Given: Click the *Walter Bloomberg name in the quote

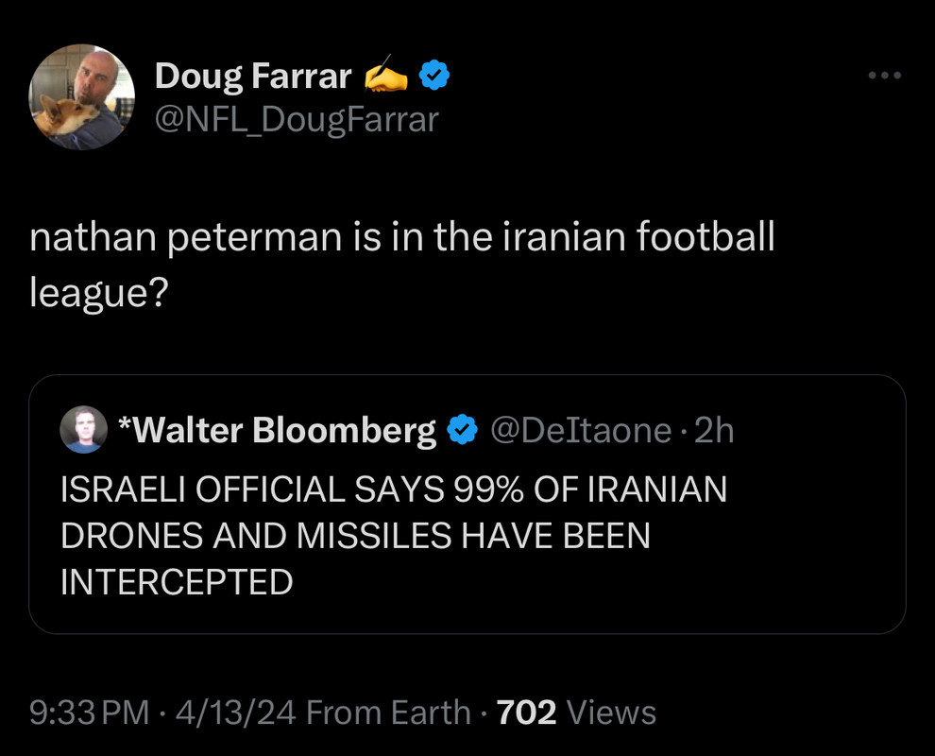Looking at the screenshot, I should coord(277,430).
